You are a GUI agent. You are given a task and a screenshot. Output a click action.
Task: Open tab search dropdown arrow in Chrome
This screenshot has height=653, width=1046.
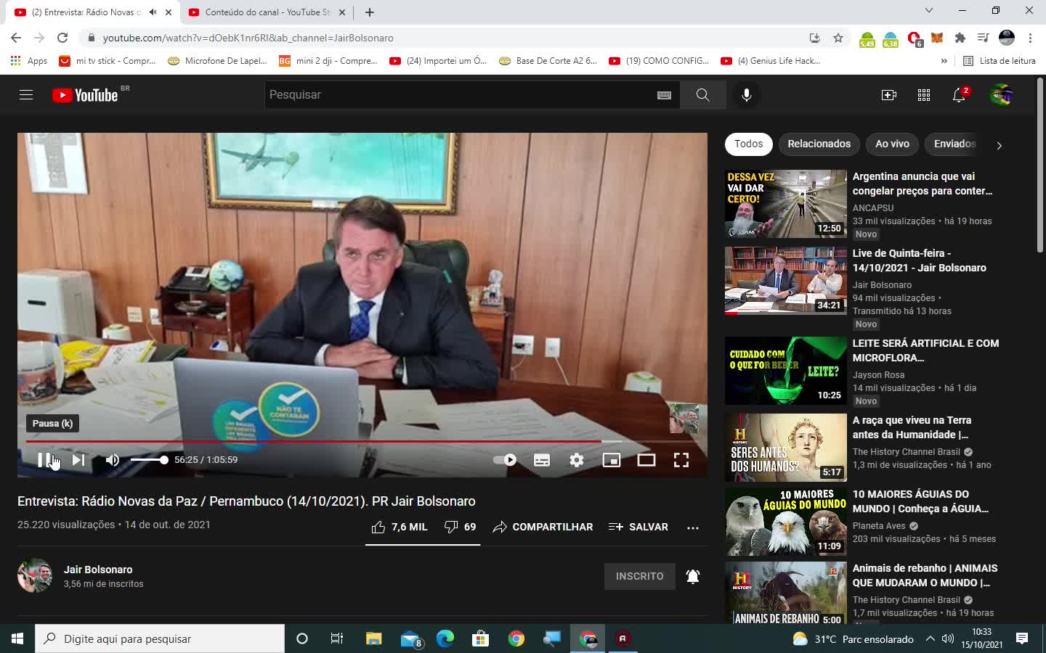(x=928, y=10)
